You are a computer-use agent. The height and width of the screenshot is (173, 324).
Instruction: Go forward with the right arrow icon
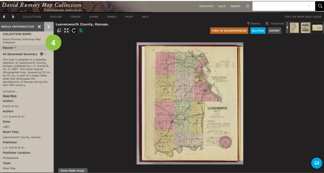pos(13,17)
